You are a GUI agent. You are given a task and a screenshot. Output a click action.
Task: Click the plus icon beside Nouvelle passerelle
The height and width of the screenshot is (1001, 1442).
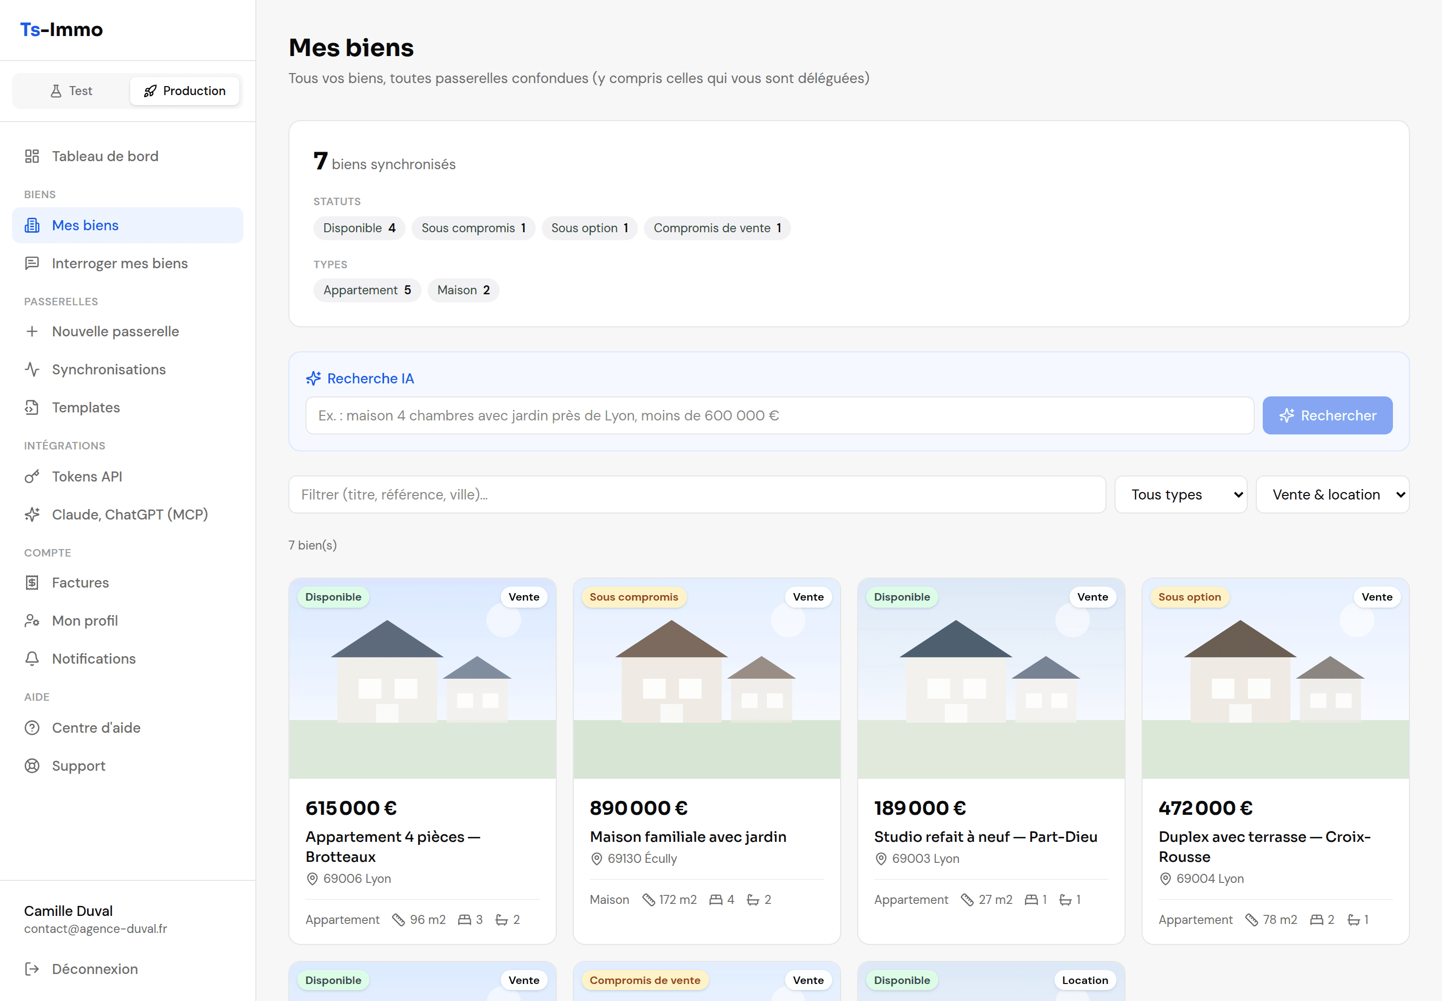[32, 331]
